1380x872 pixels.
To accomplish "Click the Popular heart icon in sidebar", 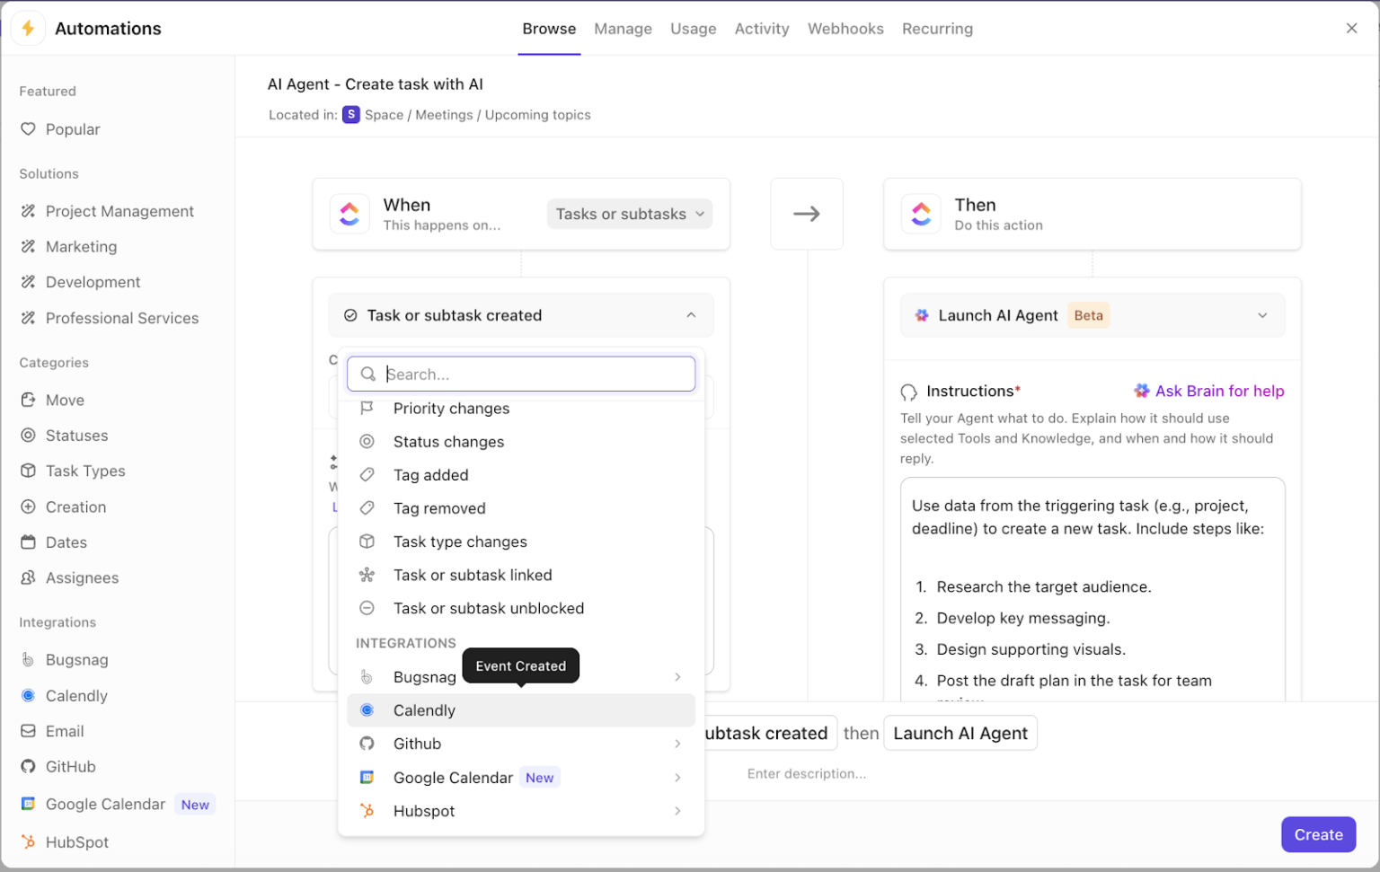I will tap(28, 129).
